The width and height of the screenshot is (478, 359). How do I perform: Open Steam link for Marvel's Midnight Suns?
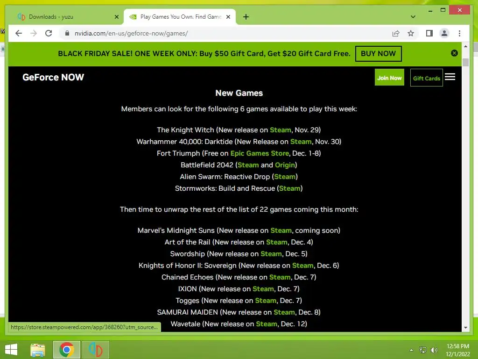(281, 230)
